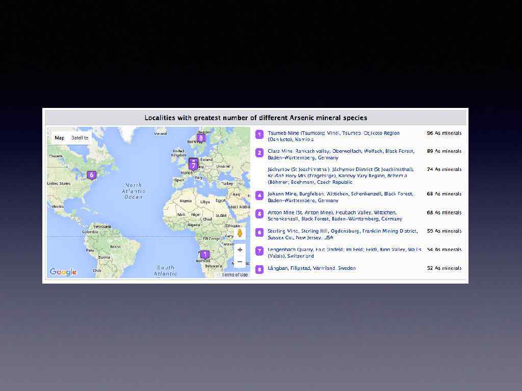The image size is (522, 391).
Task: Click purple number 7 list badge
Action: 259,251
